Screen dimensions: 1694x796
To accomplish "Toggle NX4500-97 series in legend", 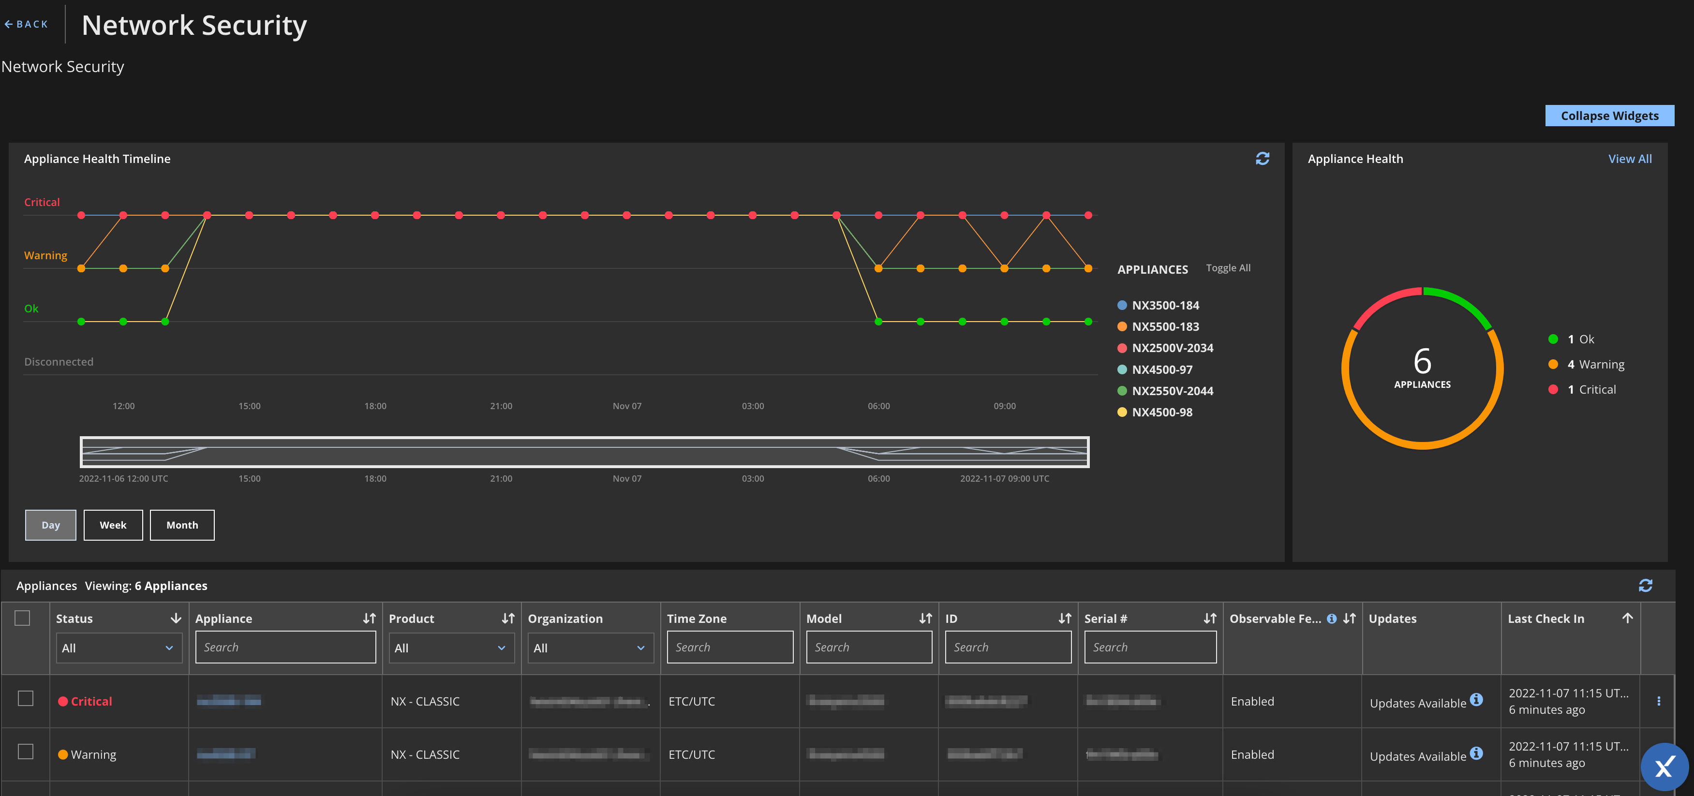I will tap(1155, 369).
